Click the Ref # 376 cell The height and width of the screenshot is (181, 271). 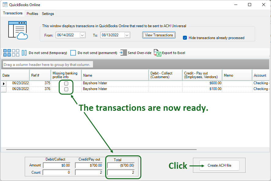[40, 89]
